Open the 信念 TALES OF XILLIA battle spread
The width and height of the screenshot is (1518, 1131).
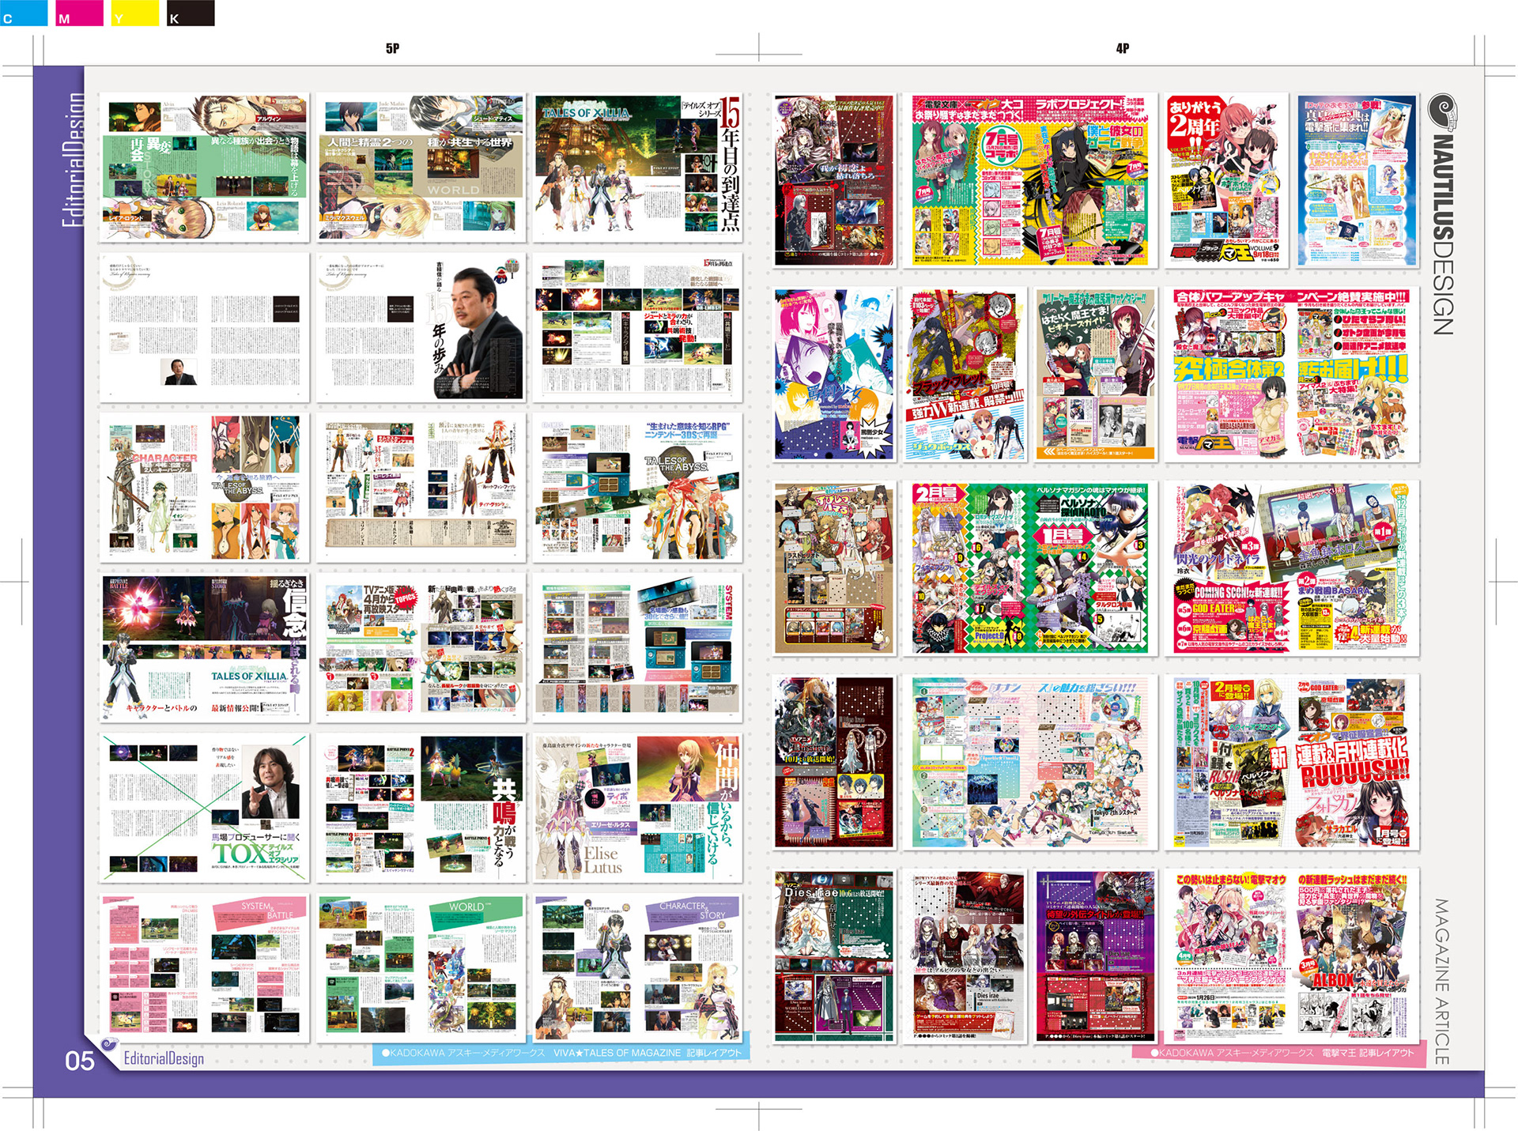204,648
